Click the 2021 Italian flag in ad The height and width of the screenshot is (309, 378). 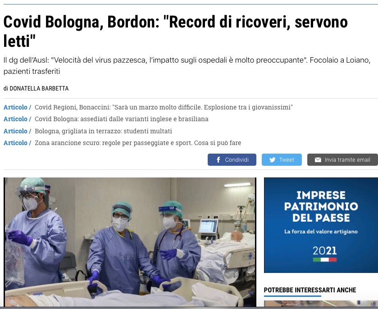[x=325, y=259]
